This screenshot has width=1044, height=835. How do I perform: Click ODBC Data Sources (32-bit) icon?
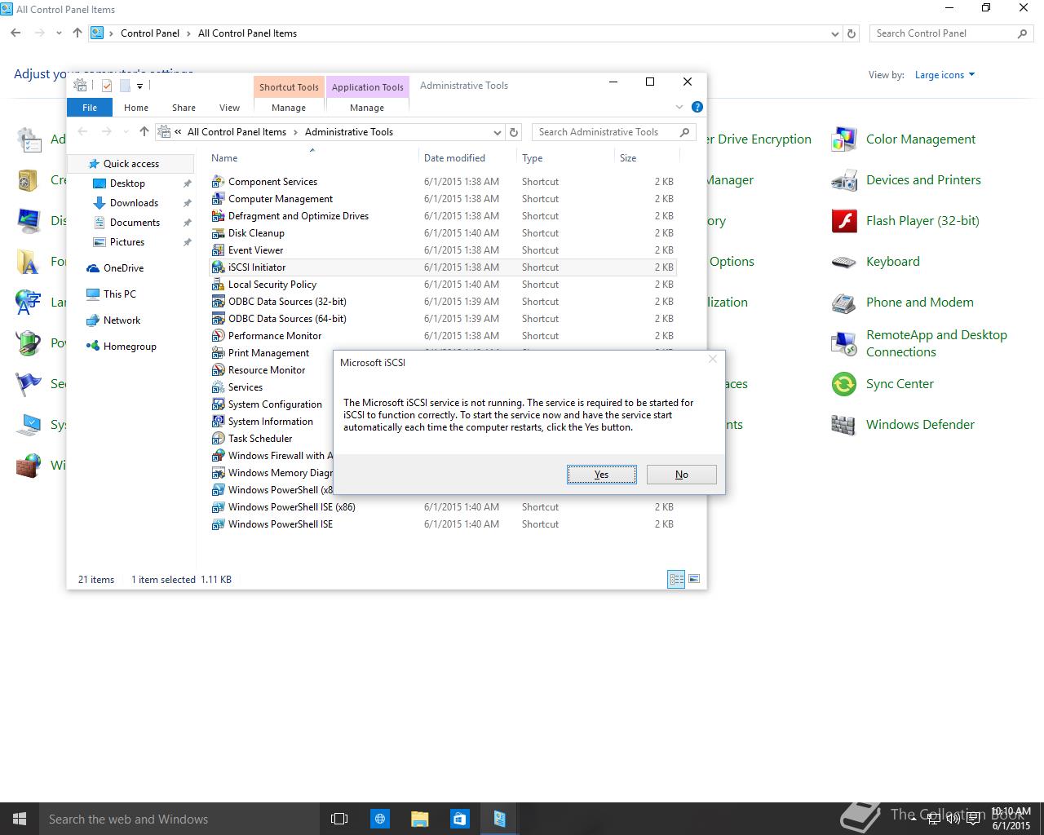tap(218, 301)
